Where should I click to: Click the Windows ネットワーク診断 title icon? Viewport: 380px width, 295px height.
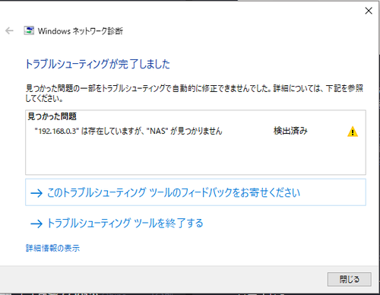[x=29, y=30]
